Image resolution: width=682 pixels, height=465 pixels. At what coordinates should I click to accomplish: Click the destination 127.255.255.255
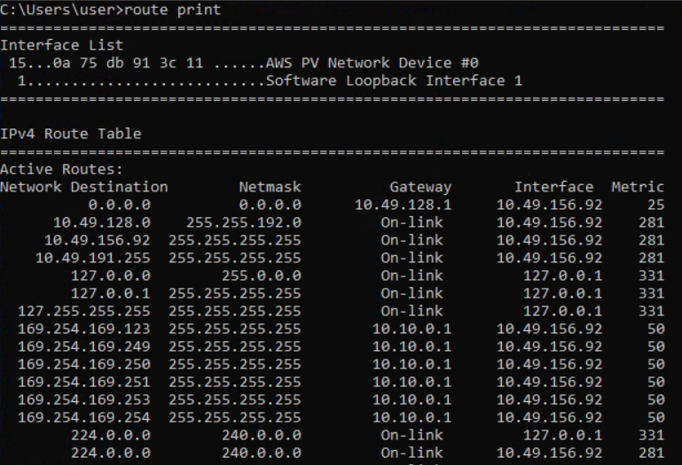(x=83, y=311)
